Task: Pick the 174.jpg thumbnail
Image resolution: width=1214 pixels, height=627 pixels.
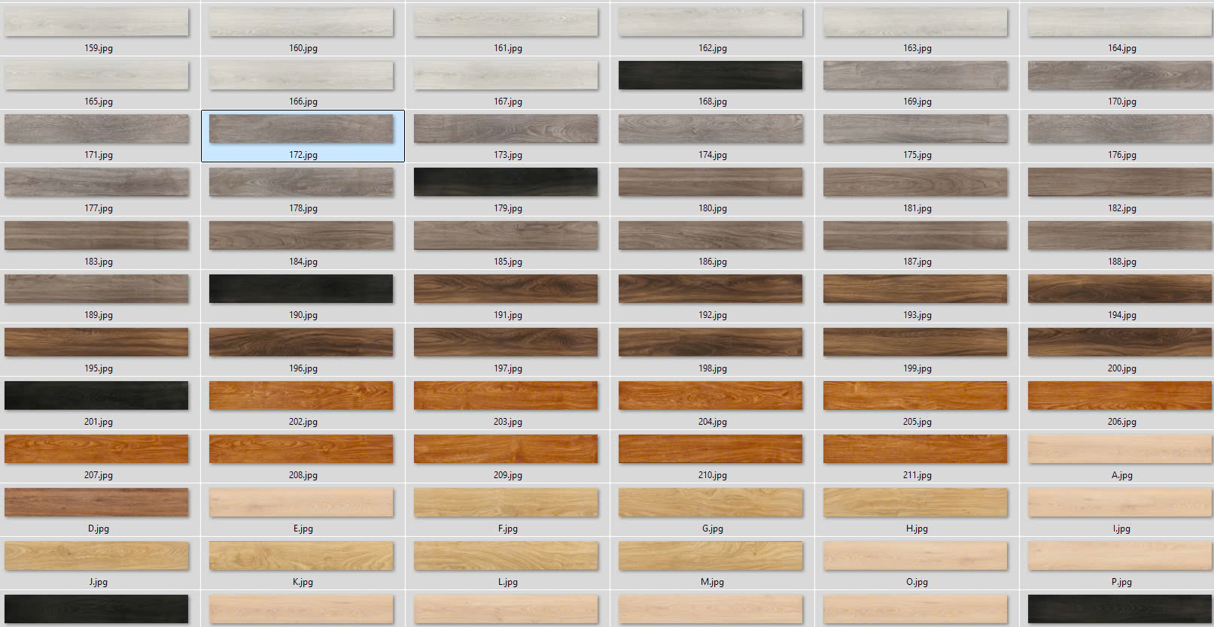Action: 710,129
